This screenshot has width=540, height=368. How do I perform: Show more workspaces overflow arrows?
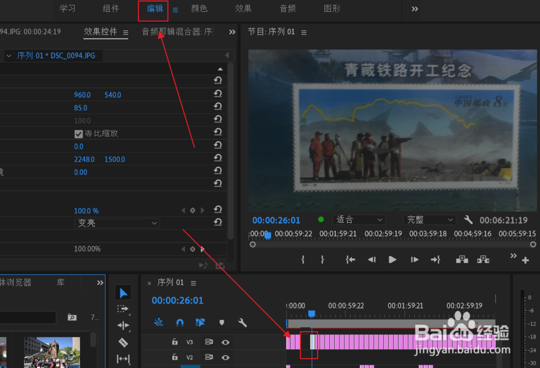pyautogui.click(x=415, y=9)
